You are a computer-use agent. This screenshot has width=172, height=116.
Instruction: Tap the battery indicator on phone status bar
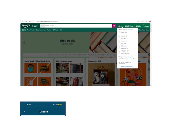(x=60, y=105)
